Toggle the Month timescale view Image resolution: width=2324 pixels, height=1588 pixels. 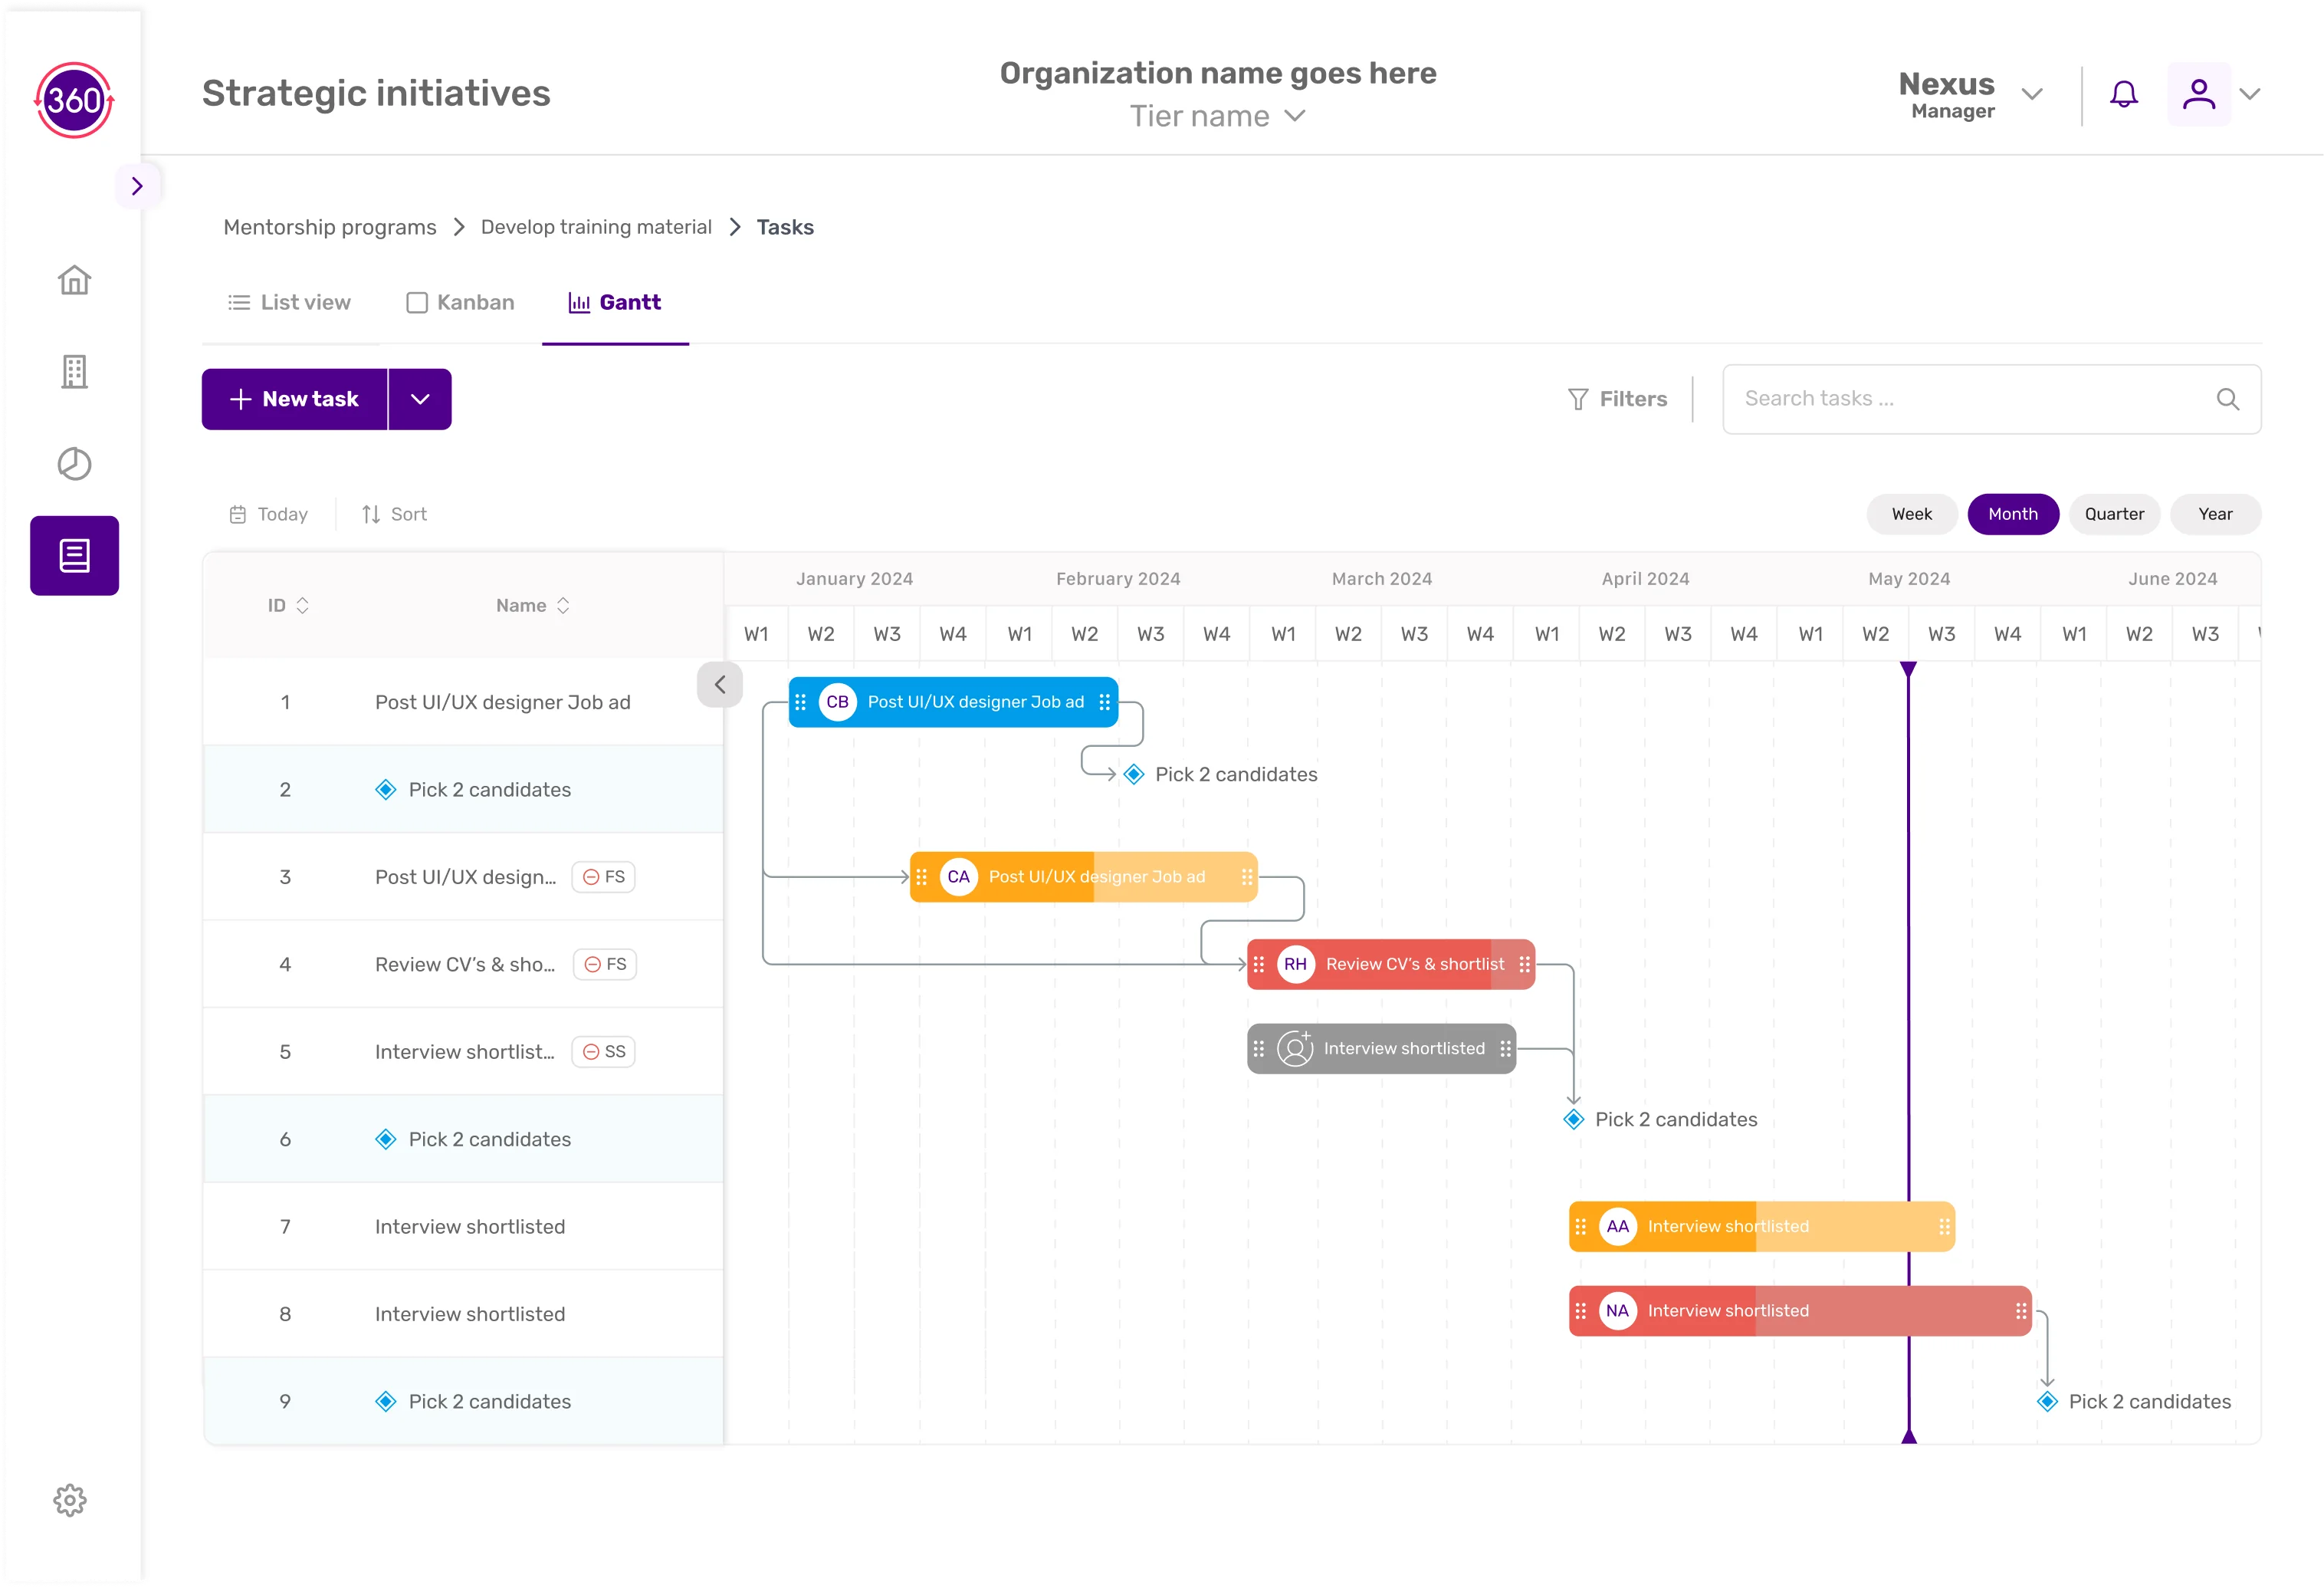2012,513
